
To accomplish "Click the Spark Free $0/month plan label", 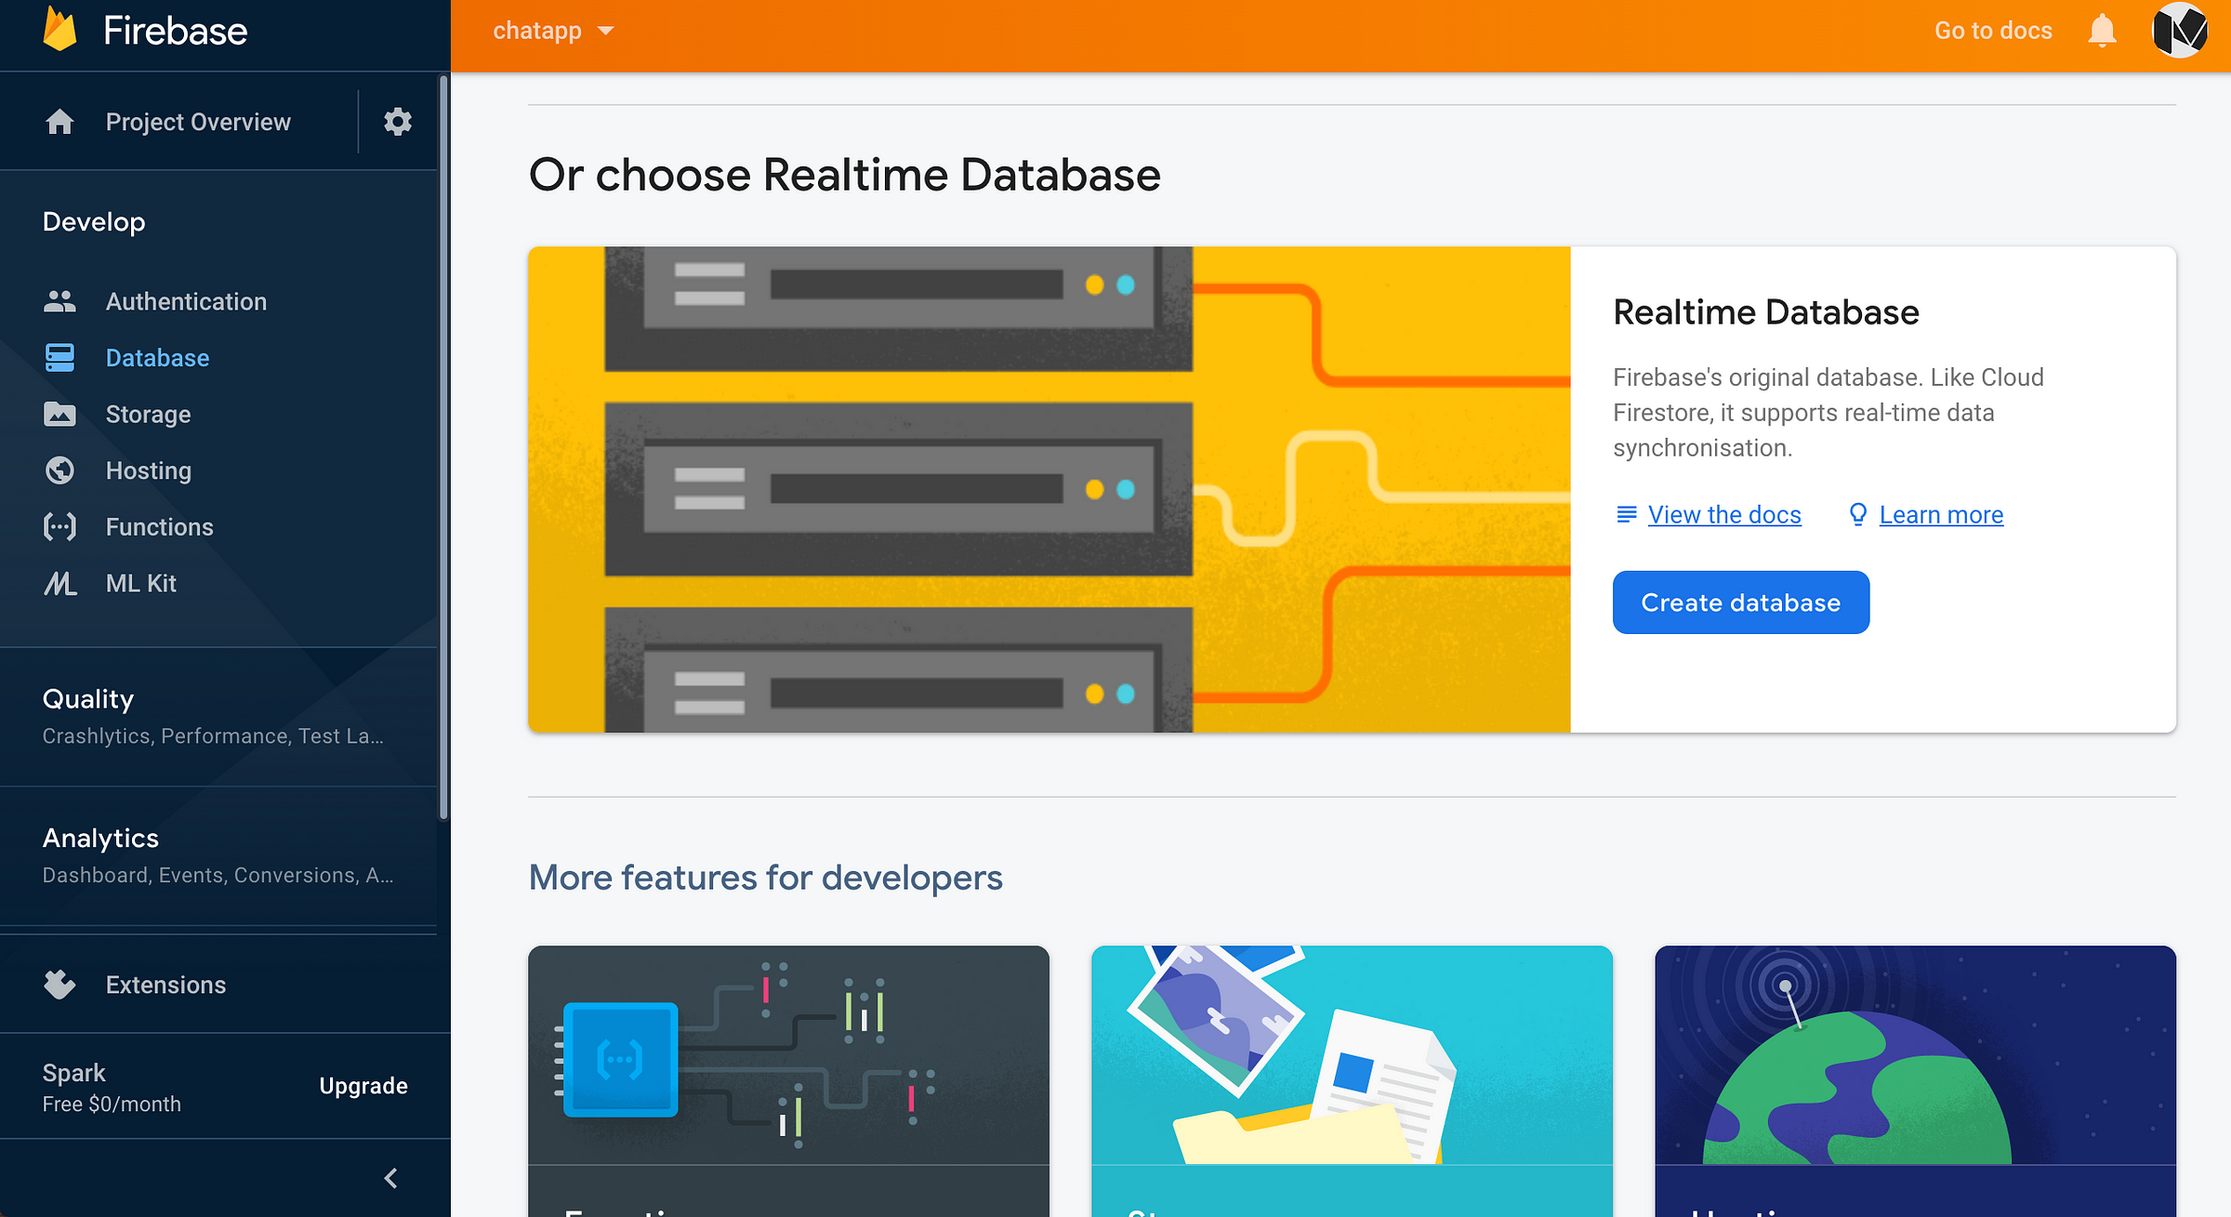I will tap(112, 1087).
